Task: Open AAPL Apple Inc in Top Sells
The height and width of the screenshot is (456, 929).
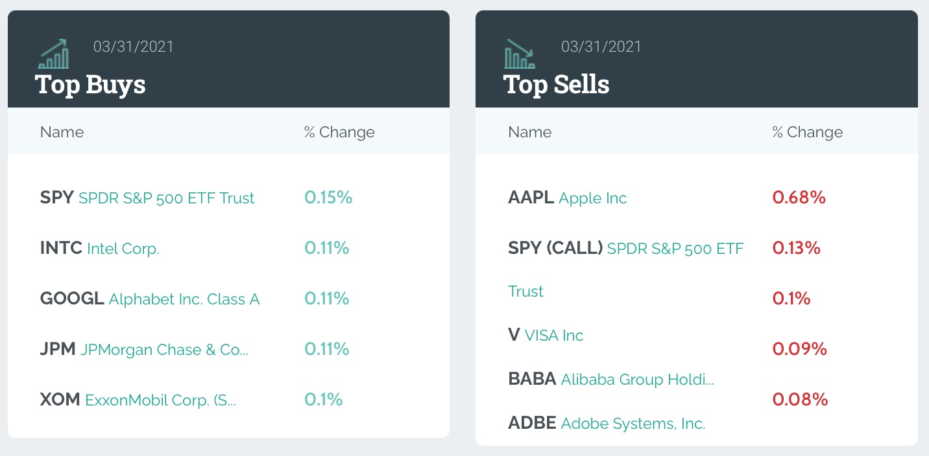Action: [x=568, y=198]
